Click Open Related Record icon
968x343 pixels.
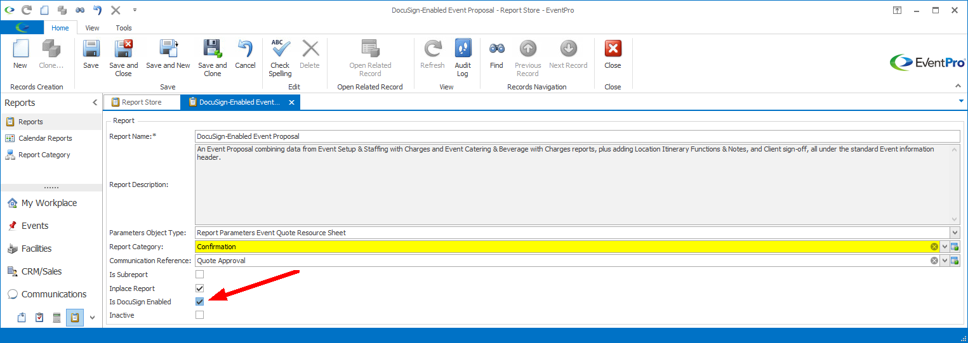tap(370, 58)
